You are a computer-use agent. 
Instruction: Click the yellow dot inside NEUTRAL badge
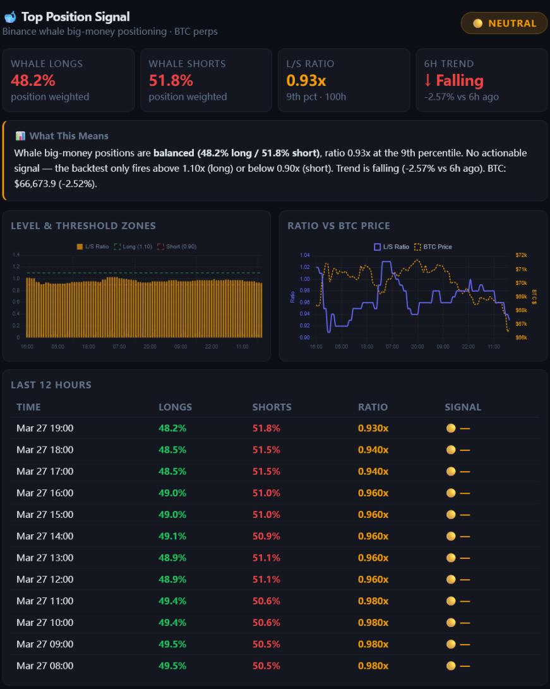point(478,23)
